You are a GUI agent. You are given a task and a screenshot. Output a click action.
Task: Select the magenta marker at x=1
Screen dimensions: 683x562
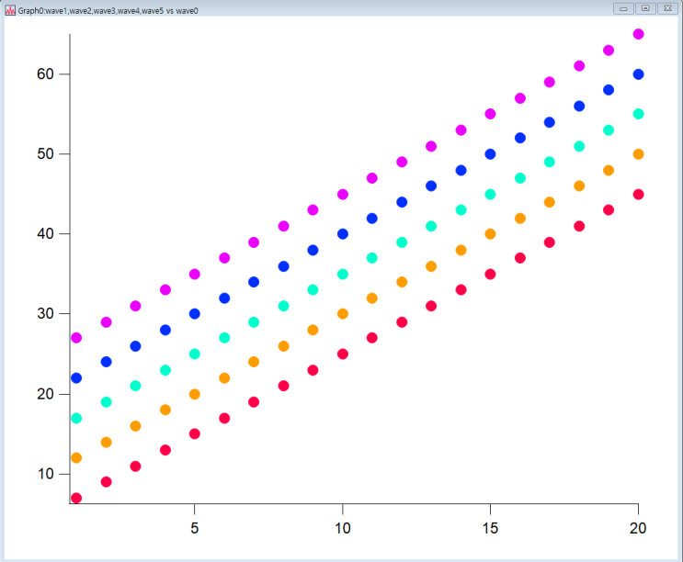tap(76, 338)
